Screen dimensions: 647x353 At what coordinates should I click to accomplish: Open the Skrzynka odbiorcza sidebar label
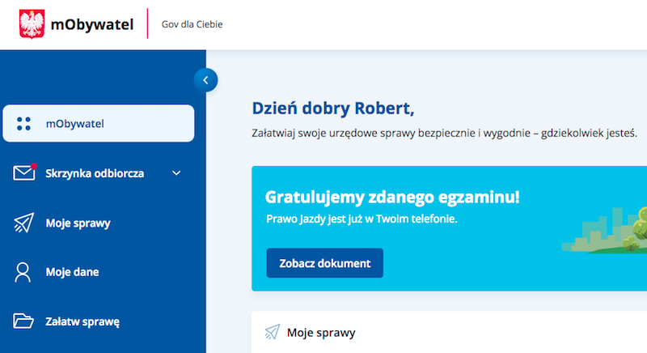pos(95,173)
